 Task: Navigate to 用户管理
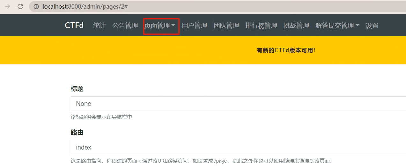[194, 26]
